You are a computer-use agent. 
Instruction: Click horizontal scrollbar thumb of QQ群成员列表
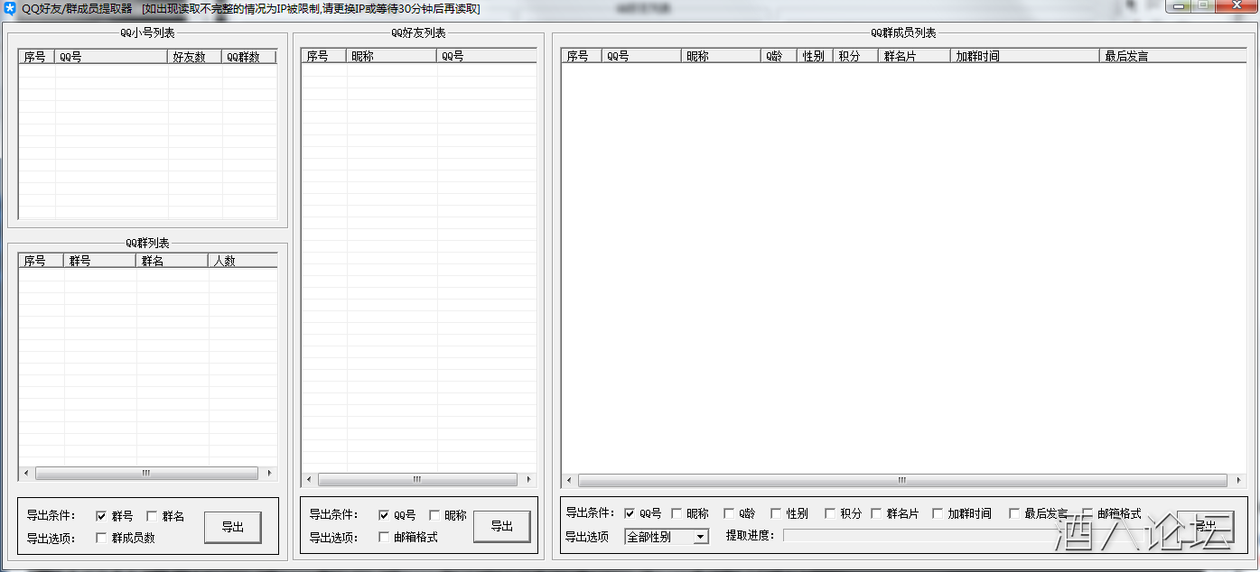(x=902, y=481)
